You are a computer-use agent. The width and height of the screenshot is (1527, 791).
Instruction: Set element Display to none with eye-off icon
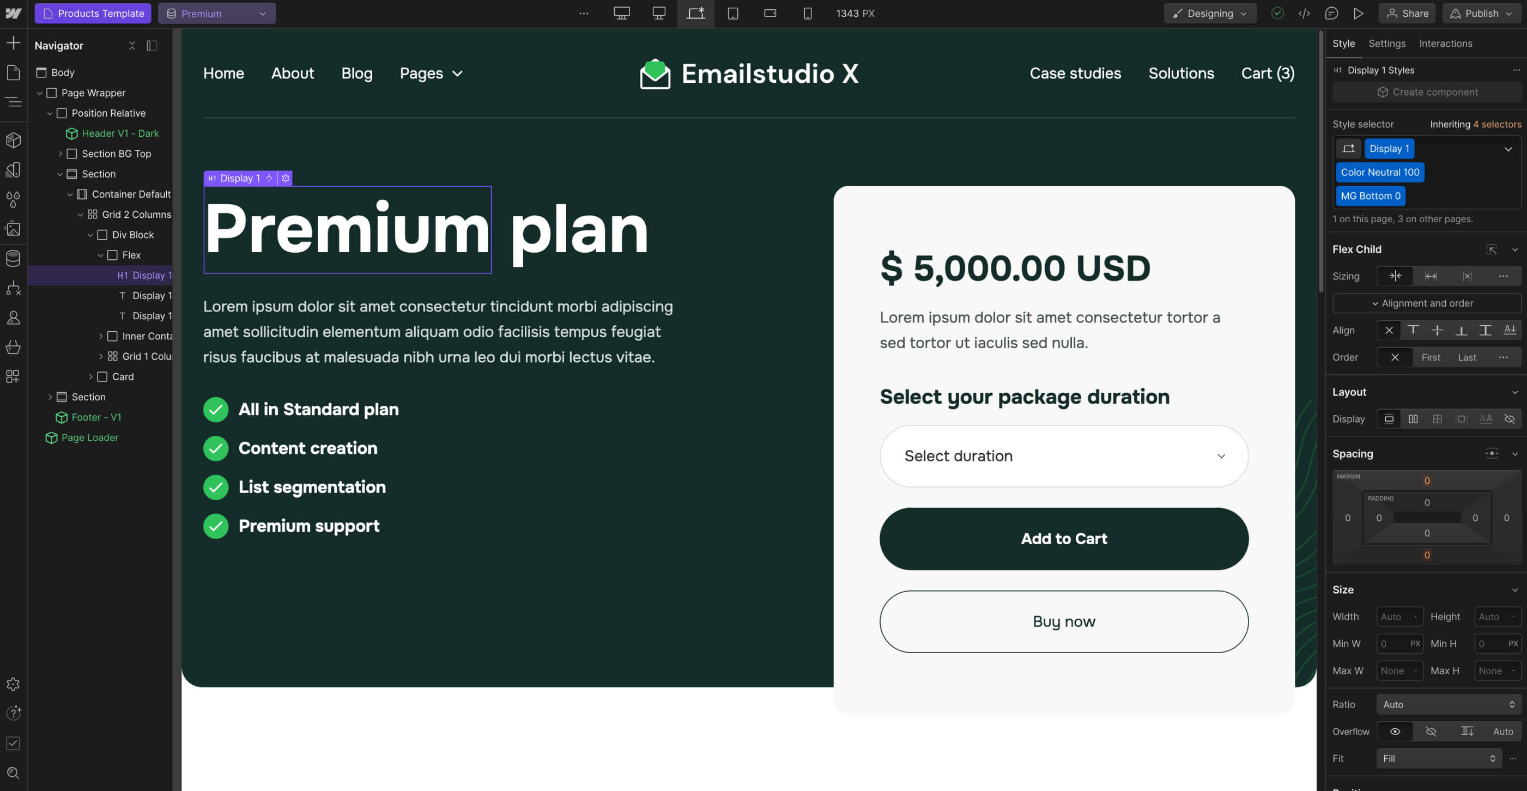[1510, 419]
